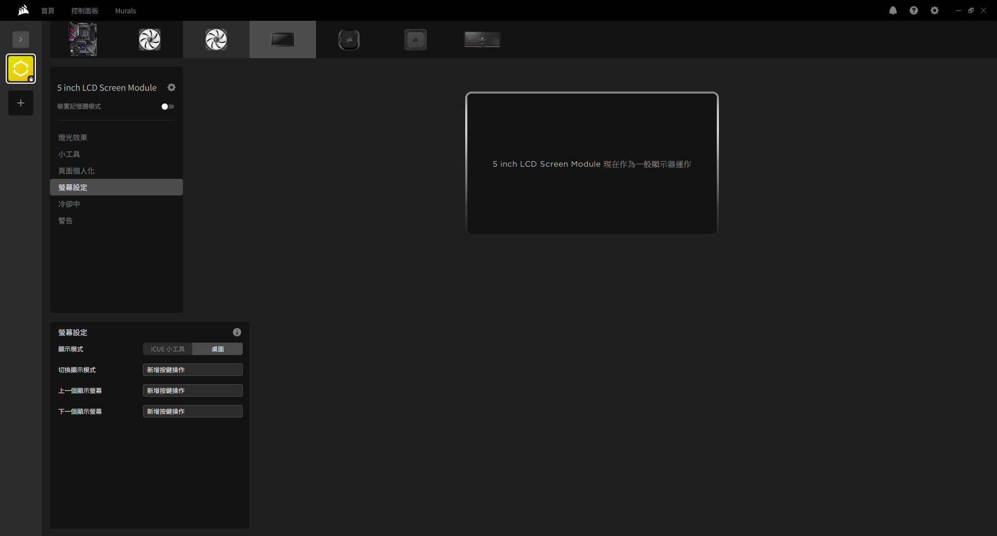The image size is (997, 536).
Task: Add a new profile with plus button
Action: [21, 103]
